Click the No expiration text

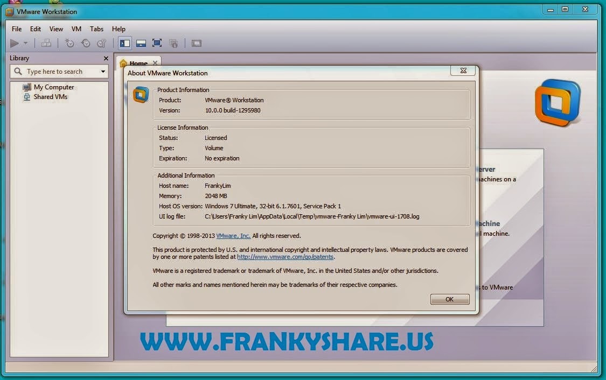pyautogui.click(x=222, y=158)
